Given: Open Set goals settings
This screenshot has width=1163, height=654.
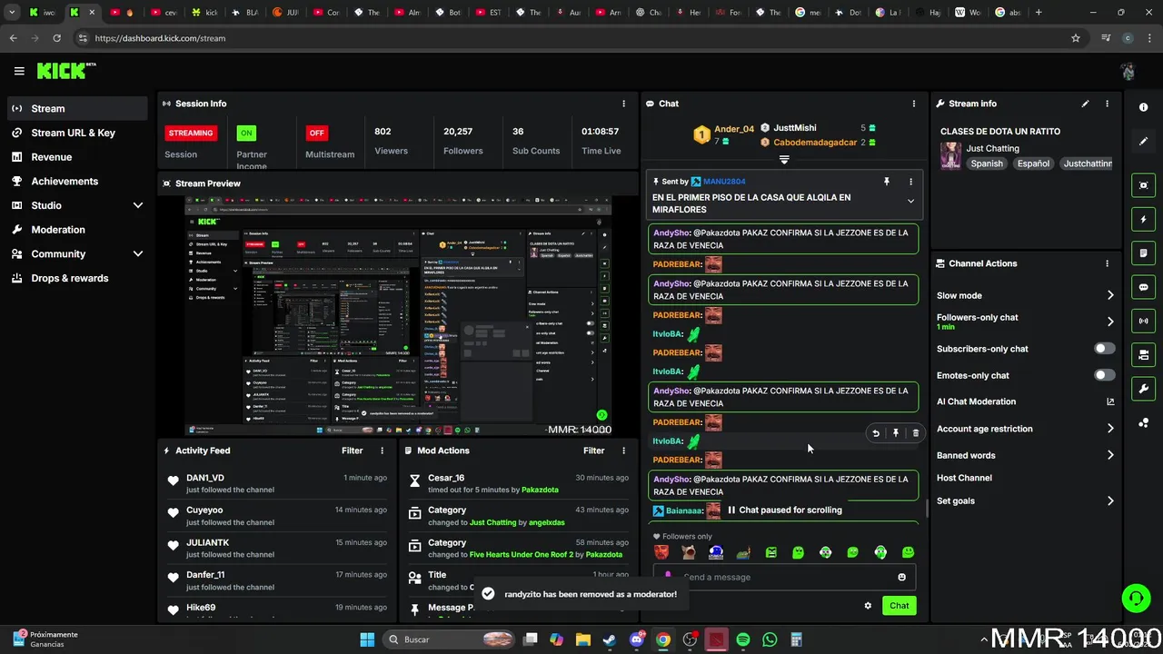Looking at the screenshot, I should (x=1026, y=500).
